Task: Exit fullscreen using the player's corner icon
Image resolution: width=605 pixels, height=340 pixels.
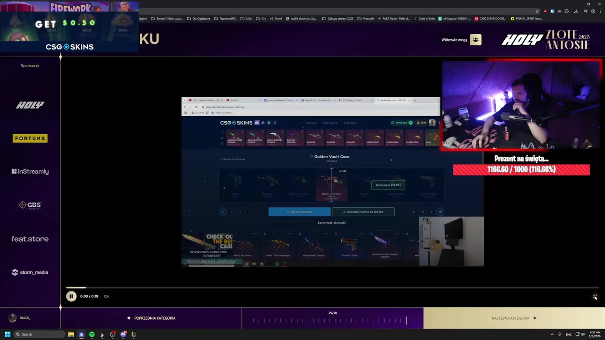Action: tap(595, 297)
